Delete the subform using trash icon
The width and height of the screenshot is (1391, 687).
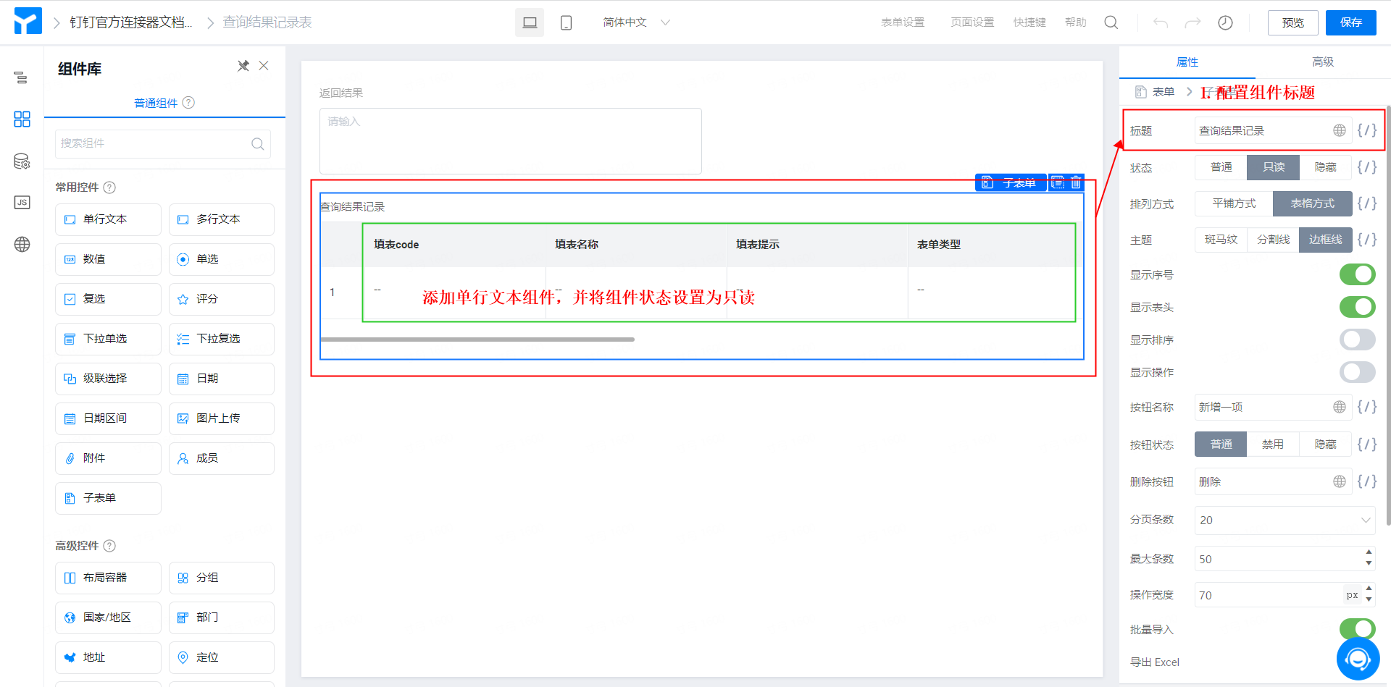(1076, 183)
